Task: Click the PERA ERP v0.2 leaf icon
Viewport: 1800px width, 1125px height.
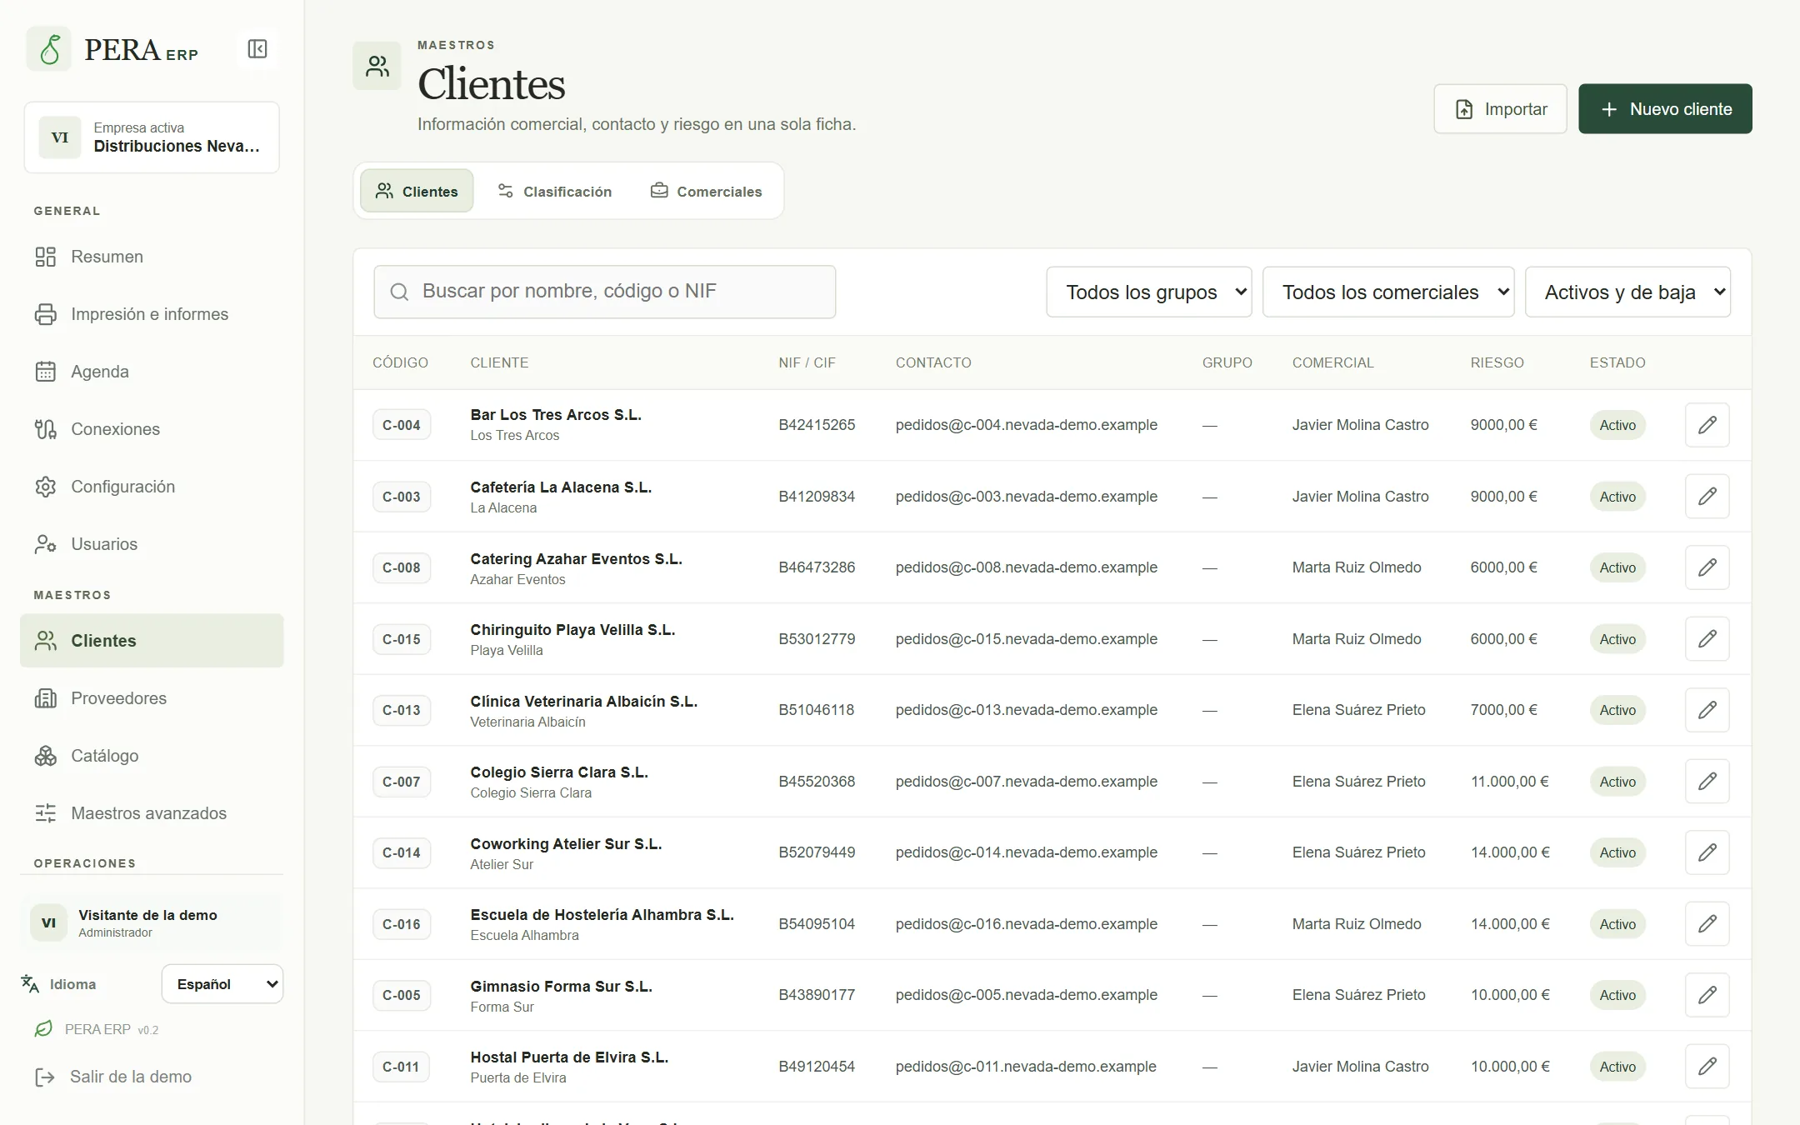Action: (x=43, y=1029)
